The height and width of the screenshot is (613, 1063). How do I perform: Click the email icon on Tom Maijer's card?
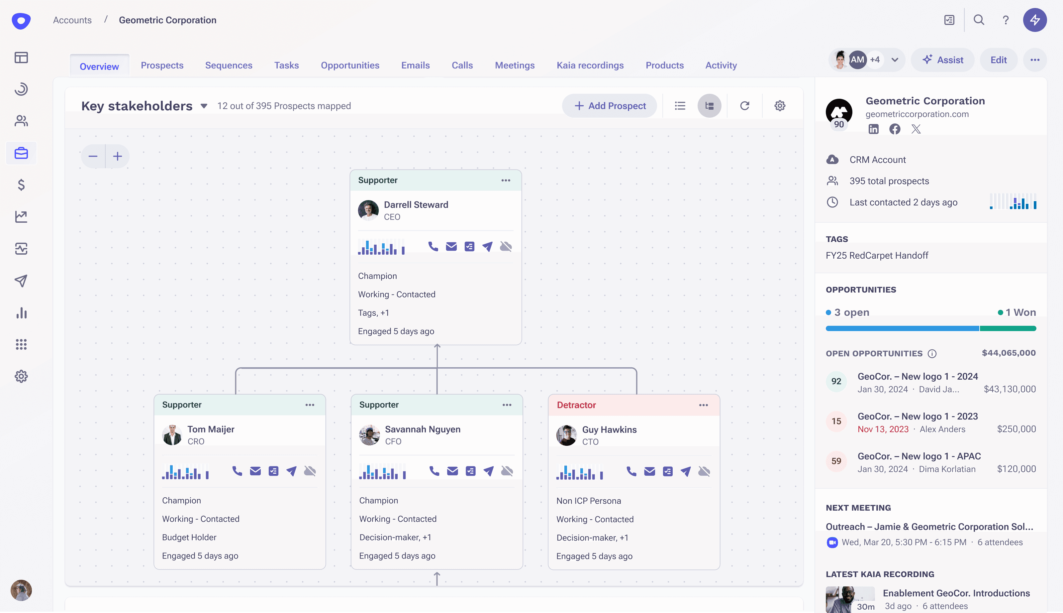point(255,471)
